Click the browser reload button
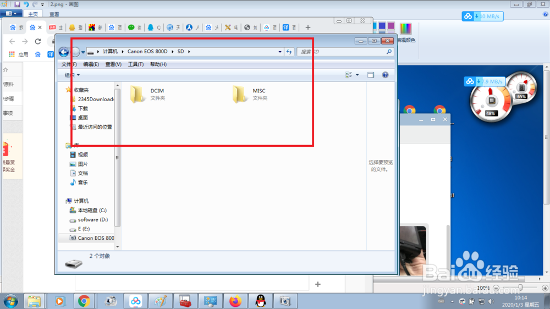 pos(38,41)
